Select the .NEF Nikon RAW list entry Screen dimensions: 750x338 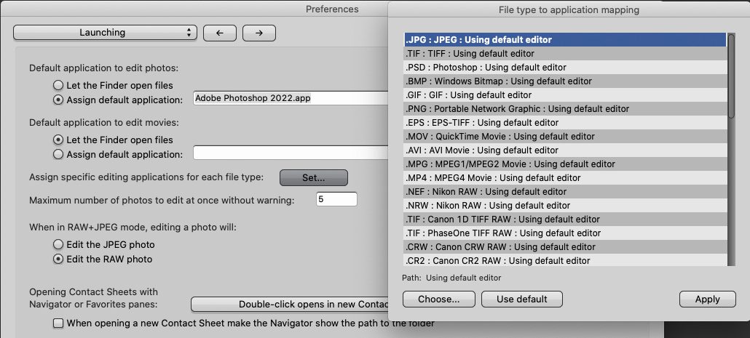tap(564, 191)
